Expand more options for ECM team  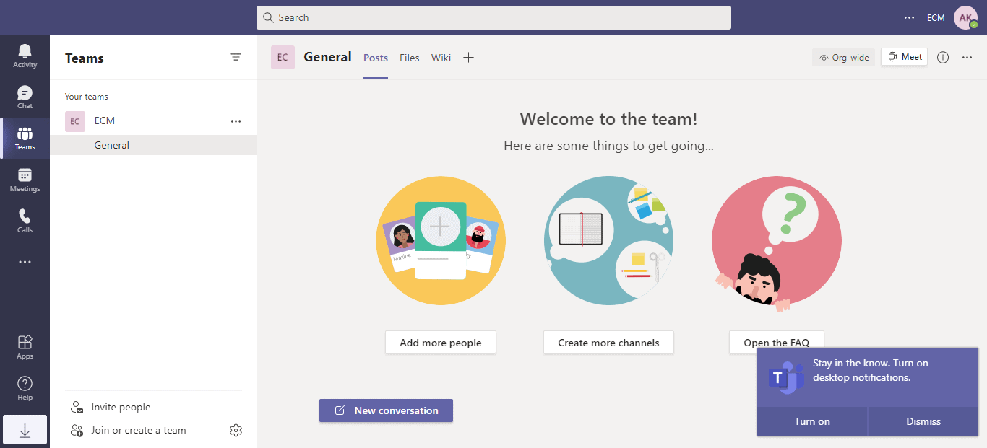pos(236,121)
